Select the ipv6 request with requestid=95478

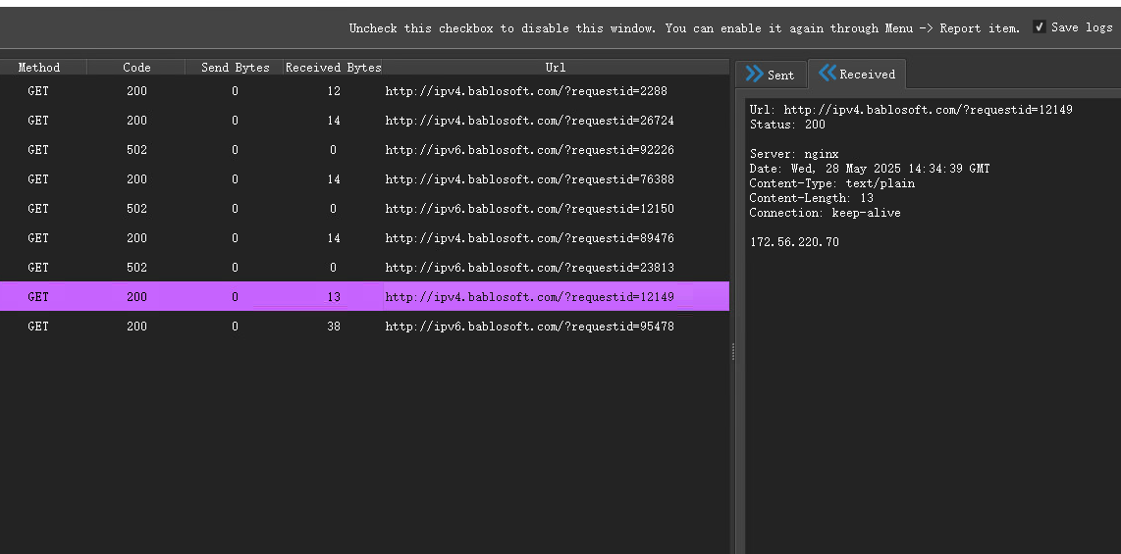point(529,327)
